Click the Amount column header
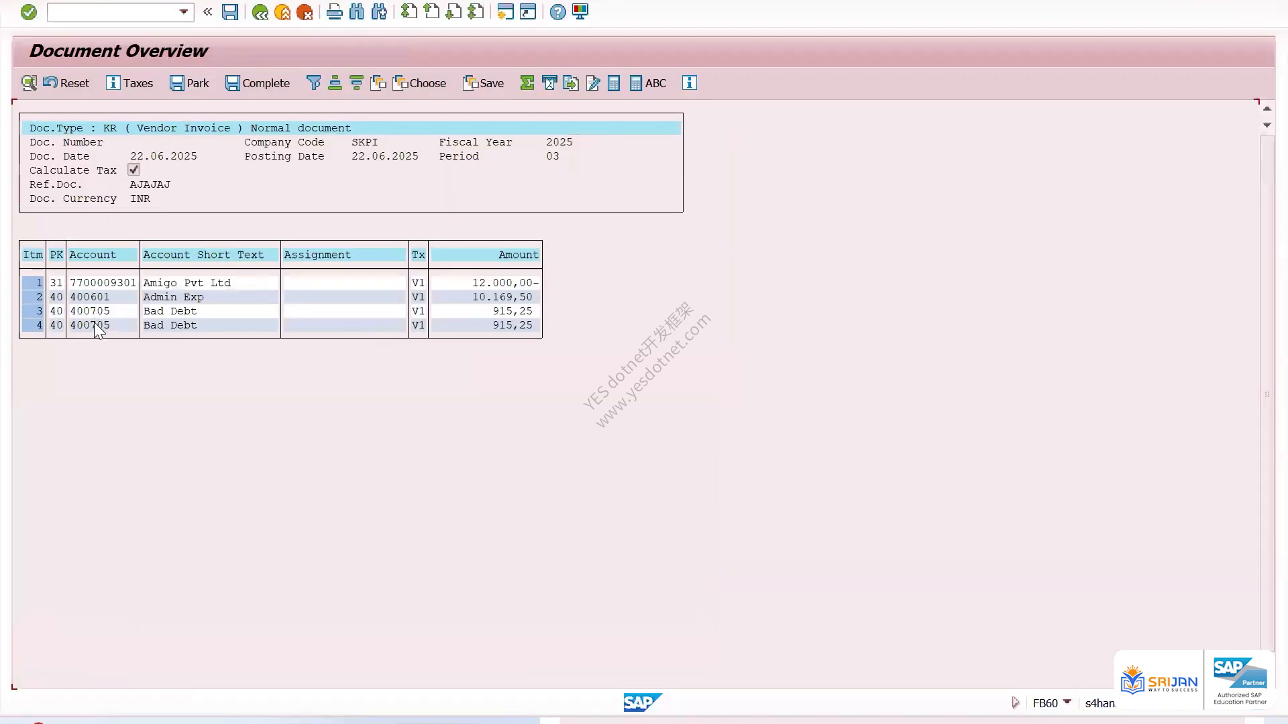Screen dimensions: 1288x724 click(485, 255)
